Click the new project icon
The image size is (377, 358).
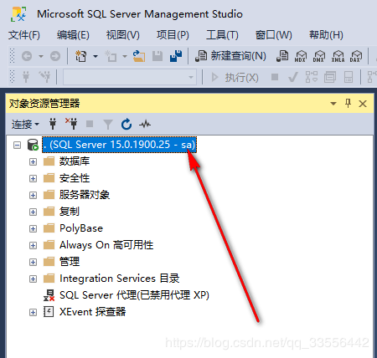[x=81, y=56]
